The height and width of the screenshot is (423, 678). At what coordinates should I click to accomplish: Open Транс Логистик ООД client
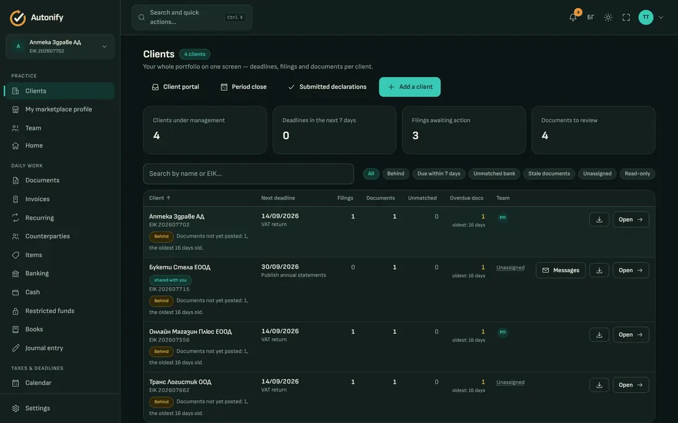[631, 385]
